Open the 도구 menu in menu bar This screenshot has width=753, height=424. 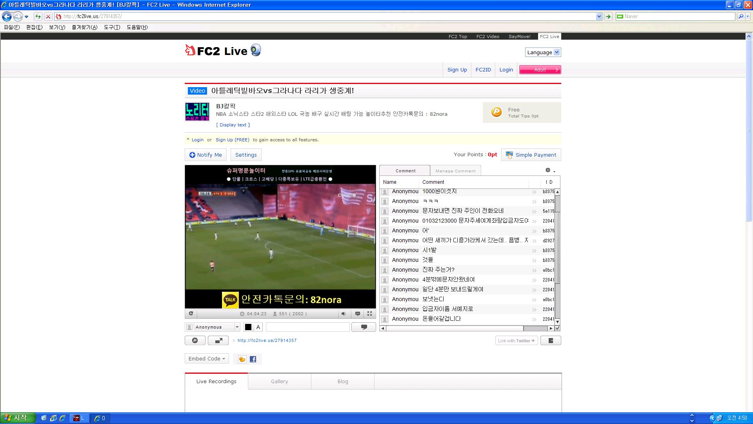112,27
